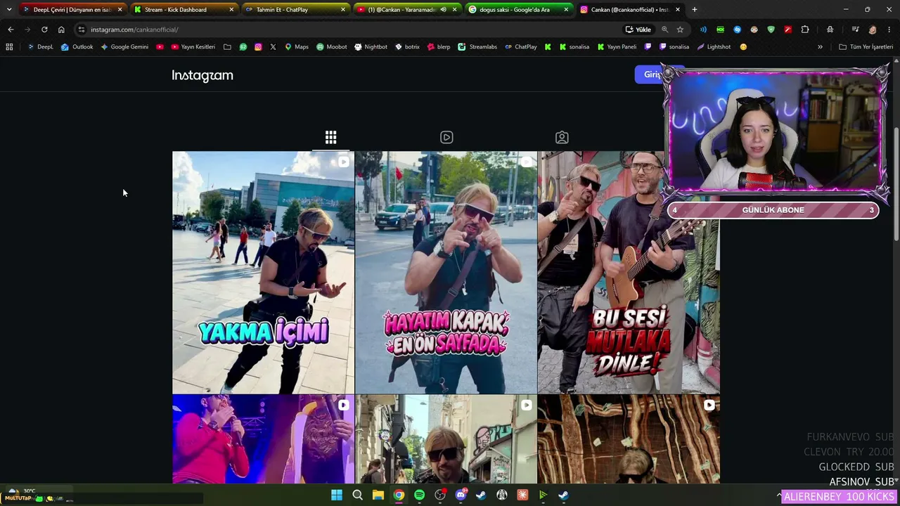Open the green shield adblock extension
Image resolution: width=900 pixels, height=506 pixels.
[771, 30]
